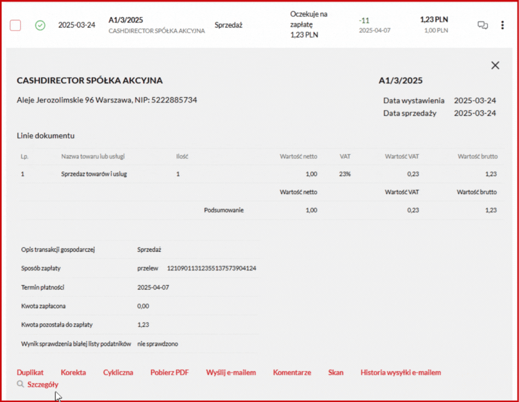The height and width of the screenshot is (402, 519).
Task: Click the VAT column header
Action: 345,156
